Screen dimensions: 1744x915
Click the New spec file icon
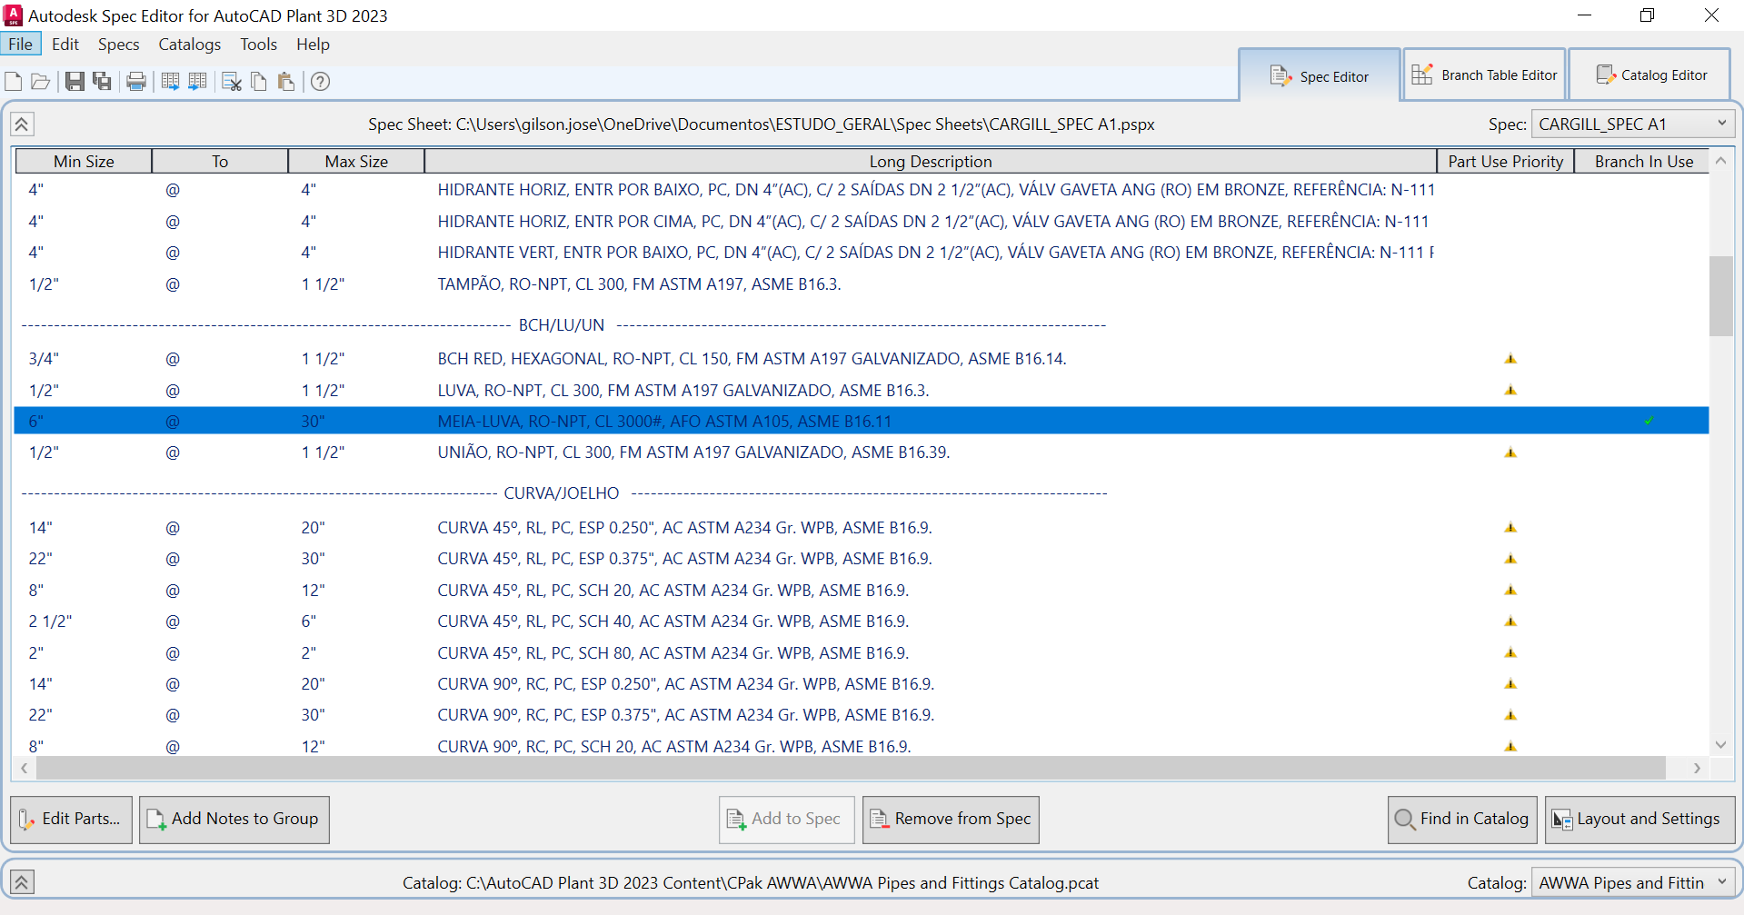(14, 82)
